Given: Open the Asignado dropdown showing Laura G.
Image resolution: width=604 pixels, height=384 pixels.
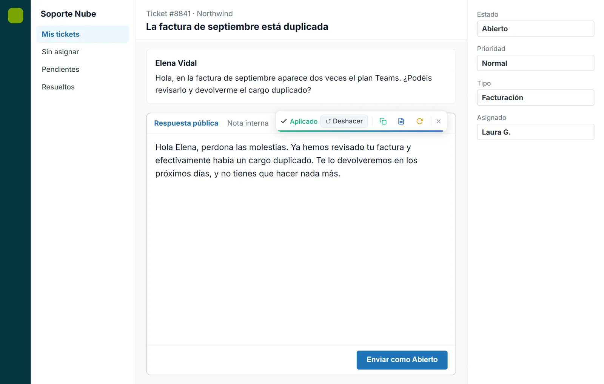Looking at the screenshot, I should tap(535, 132).
